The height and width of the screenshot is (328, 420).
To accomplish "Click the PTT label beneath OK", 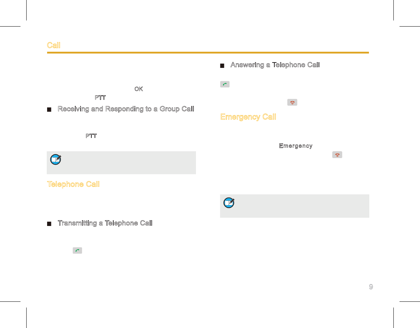I will pyautogui.click(x=100, y=98).
